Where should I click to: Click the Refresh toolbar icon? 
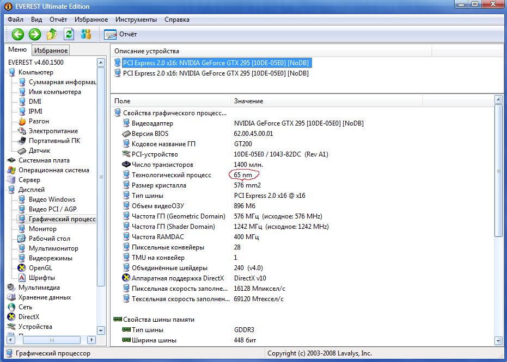point(69,34)
